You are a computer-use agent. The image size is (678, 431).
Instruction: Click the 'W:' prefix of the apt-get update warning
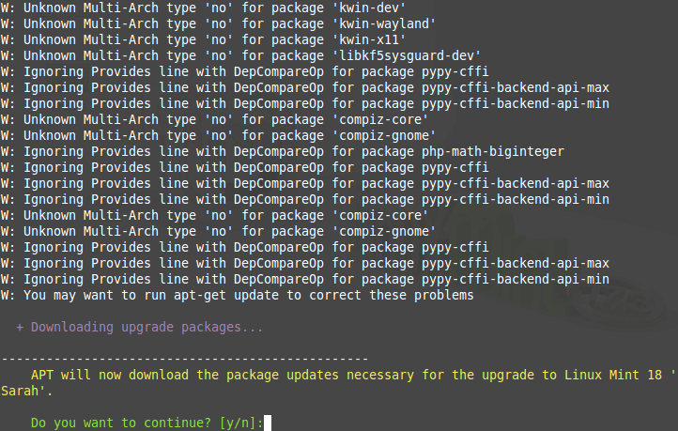click(x=8, y=295)
